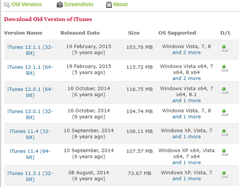Download iTunes 12.0.1 64-bit using D/L icon
This screenshot has width=239, height=187.
(225, 90)
